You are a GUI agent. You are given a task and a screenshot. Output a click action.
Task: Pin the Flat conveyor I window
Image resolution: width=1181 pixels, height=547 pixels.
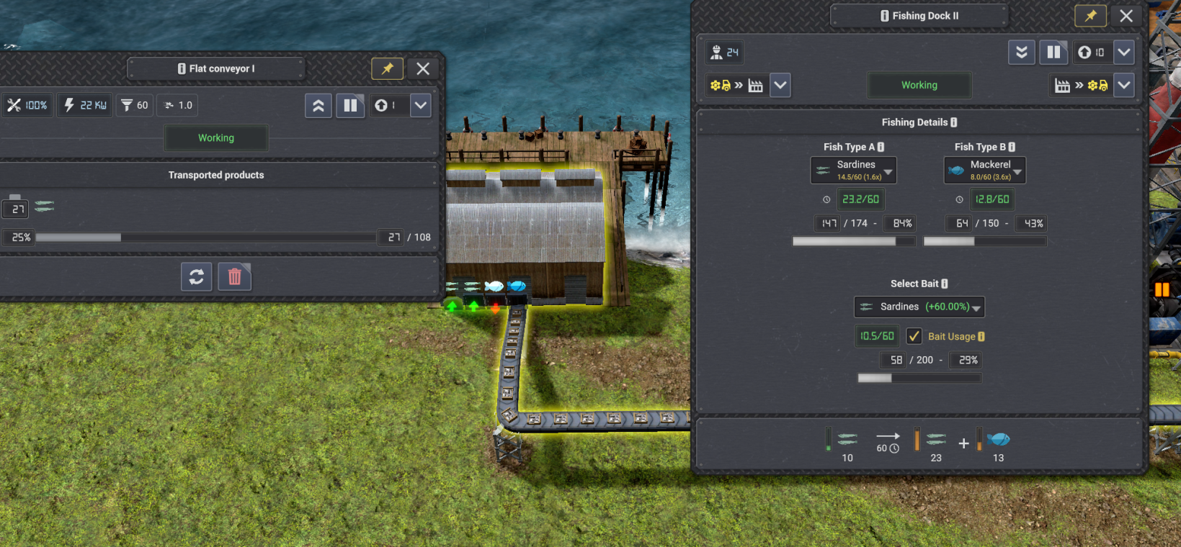(387, 68)
